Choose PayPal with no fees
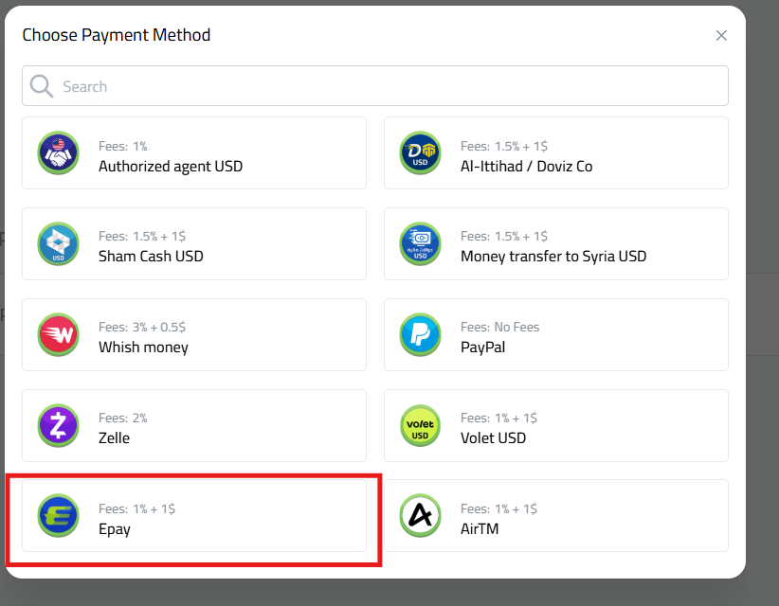779x606 pixels. click(x=556, y=334)
